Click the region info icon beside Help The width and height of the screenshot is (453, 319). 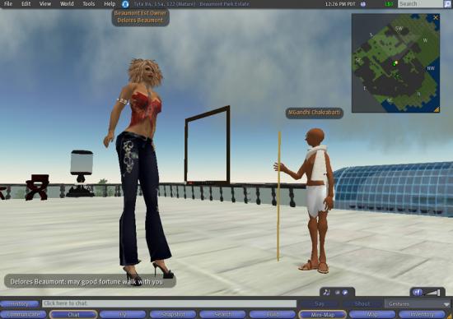(x=125, y=4)
